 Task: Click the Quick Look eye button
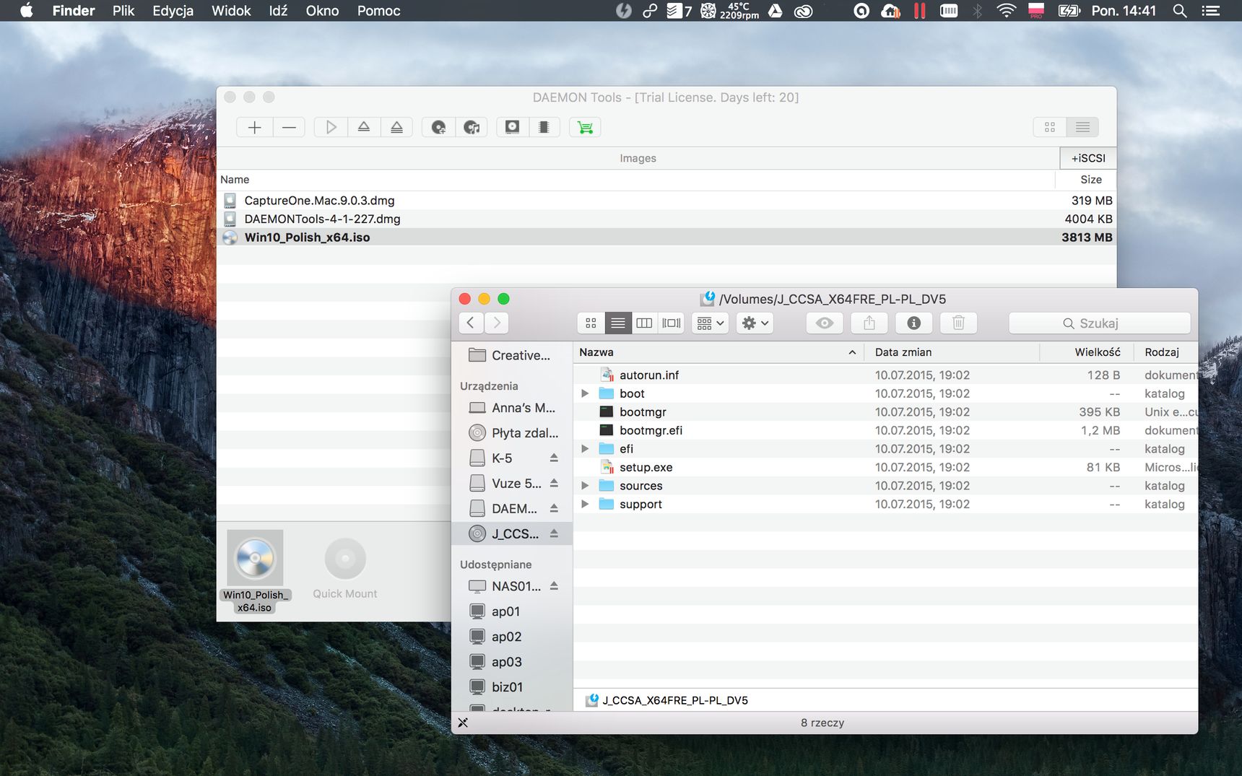pyautogui.click(x=825, y=323)
